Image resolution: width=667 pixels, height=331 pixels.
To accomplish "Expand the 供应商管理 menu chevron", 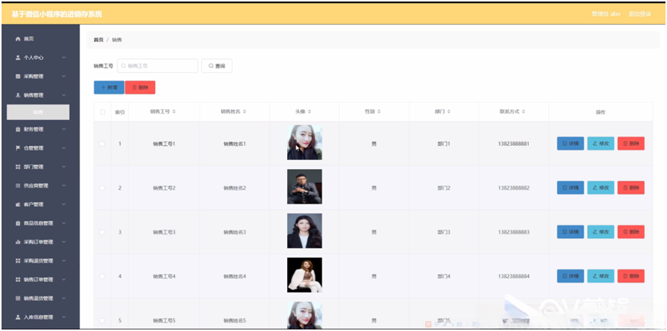I will [x=64, y=186].
